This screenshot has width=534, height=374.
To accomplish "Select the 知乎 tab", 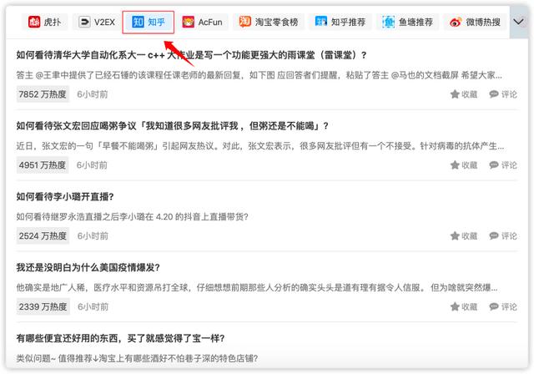I will [x=149, y=23].
